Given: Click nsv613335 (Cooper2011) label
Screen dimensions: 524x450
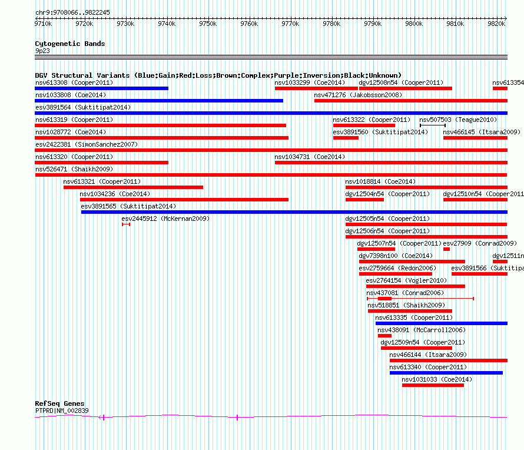Looking at the screenshot, I should [414, 317].
